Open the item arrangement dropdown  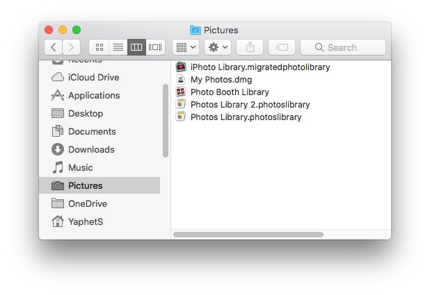tap(186, 47)
